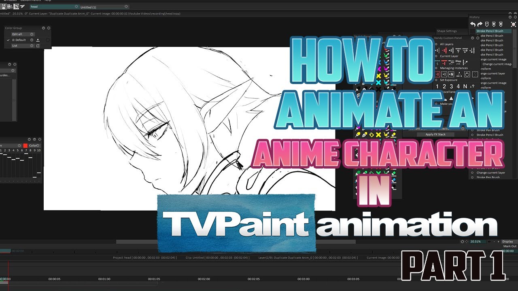Collapse the Current Layer section
Screen dimensions: 518x291
(436, 56)
